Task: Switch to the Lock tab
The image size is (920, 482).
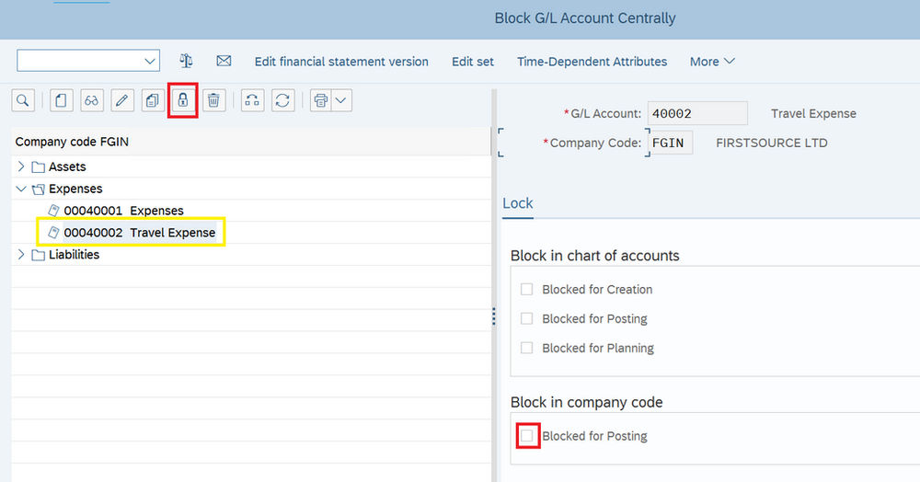Action: pos(518,203)
